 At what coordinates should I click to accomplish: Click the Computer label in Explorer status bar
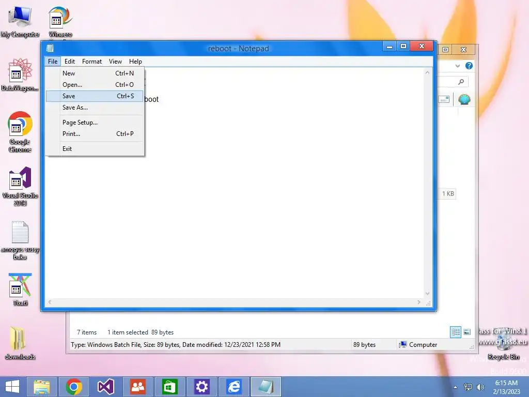(x=423, y=345)
